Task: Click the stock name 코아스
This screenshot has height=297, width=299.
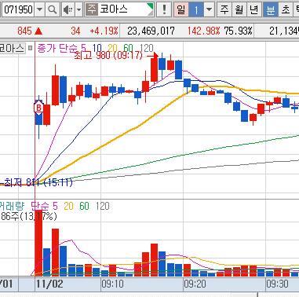Action: pyautogui.click(x=114, y=9)
